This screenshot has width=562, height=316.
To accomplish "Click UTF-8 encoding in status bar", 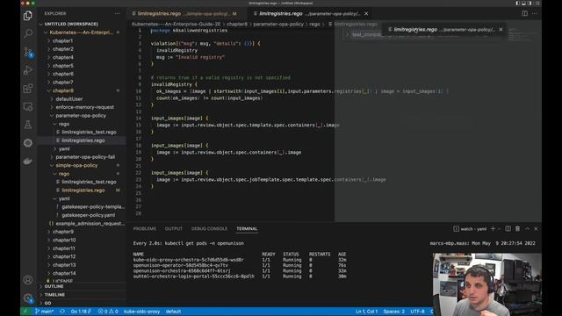I will tap(418, 312).
